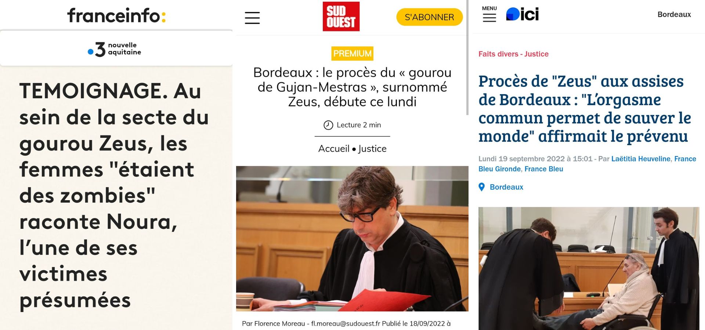The image size is (705, 330).
Task: Select the Bordeaux location link under the date
Action: coord(506,187)
